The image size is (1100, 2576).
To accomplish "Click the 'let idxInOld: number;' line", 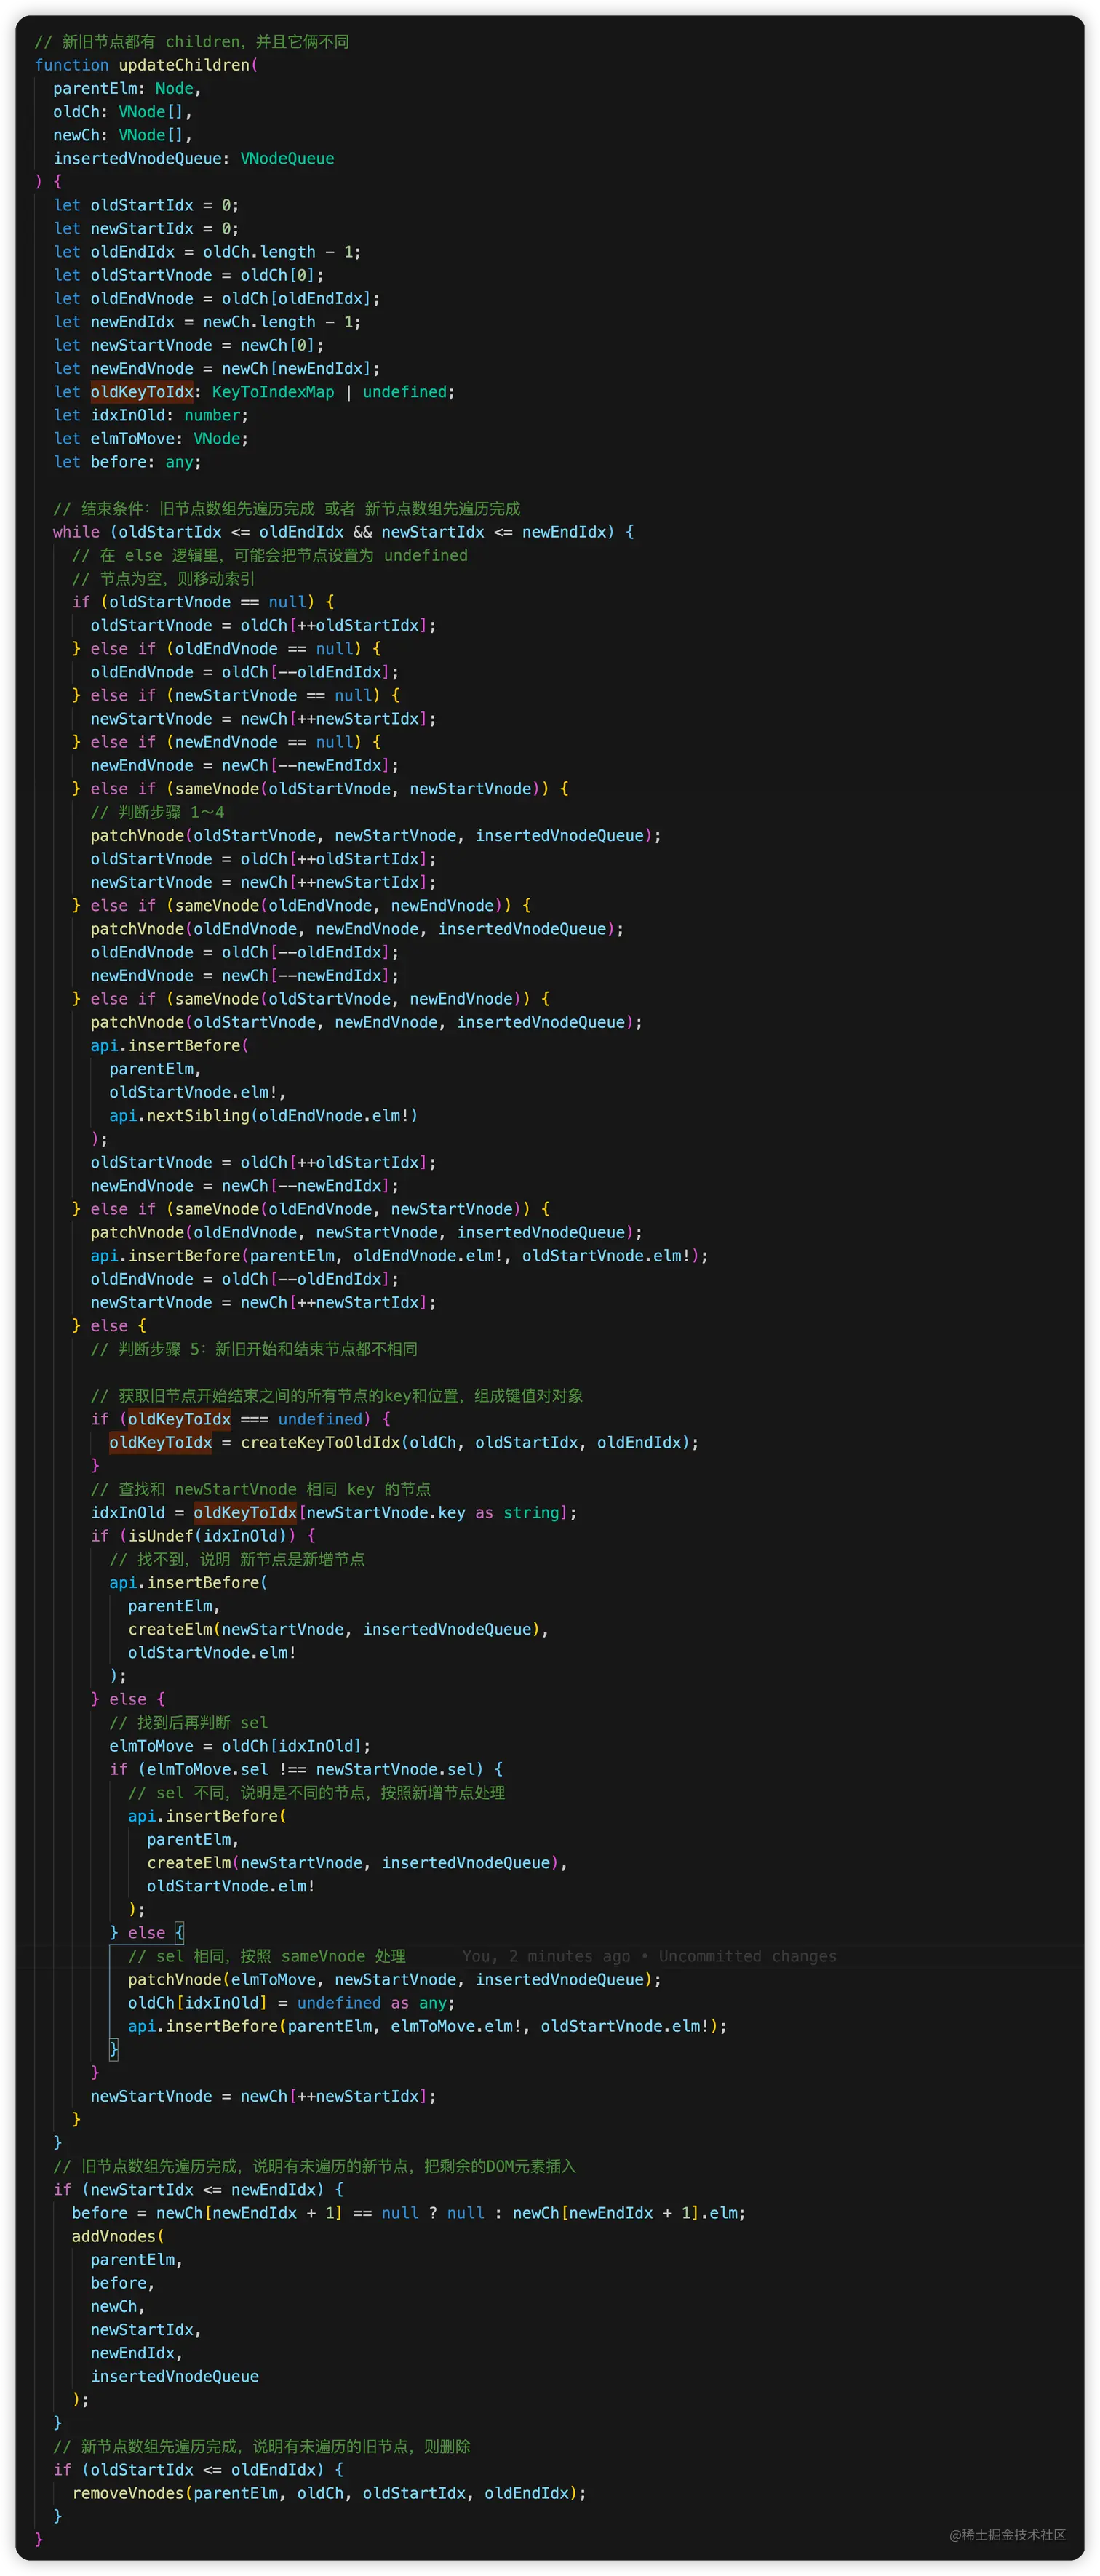I will coord(151,415).
